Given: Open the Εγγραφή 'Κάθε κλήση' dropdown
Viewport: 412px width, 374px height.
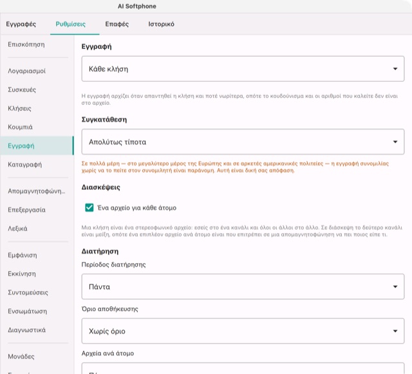Looking at the screenshot, I should click(x=243, y=69).
